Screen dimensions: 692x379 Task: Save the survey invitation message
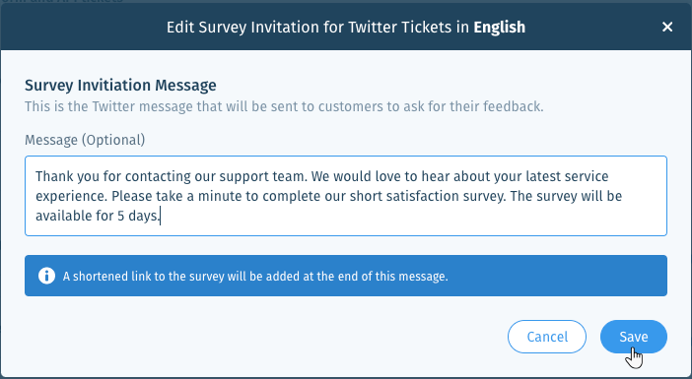[633, 337]
